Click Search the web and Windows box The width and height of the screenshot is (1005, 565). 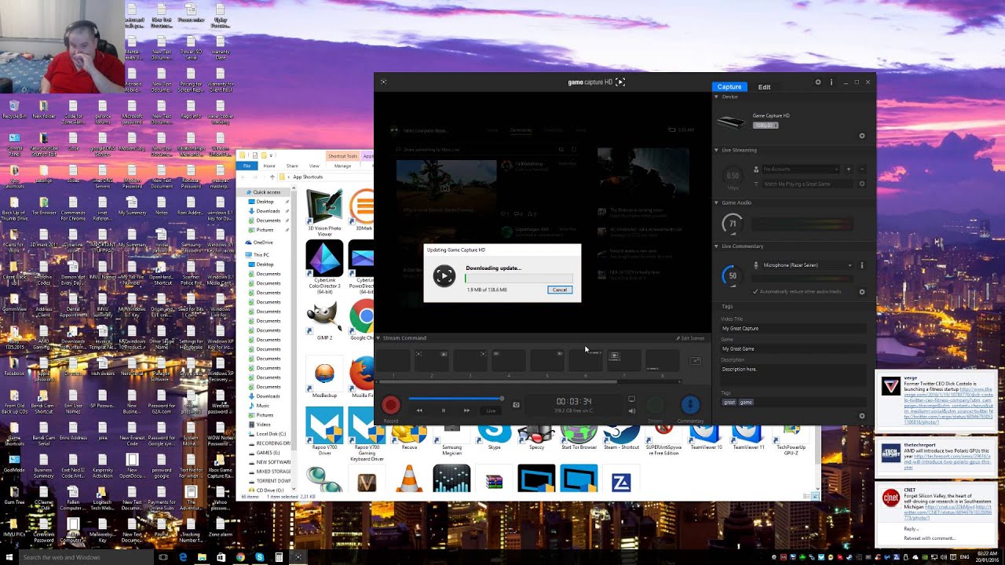86,557
